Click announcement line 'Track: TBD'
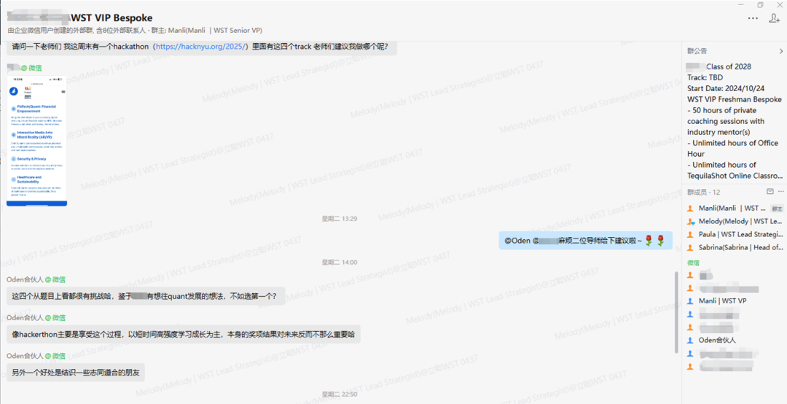Viewport: 787px width, 404px height. (705, 77)
